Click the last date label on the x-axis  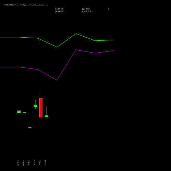45,162
